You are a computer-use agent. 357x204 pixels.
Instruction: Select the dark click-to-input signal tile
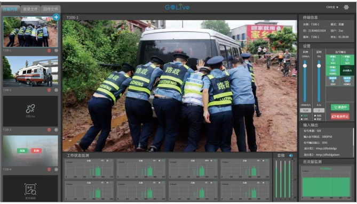click(x=347, y=70)
